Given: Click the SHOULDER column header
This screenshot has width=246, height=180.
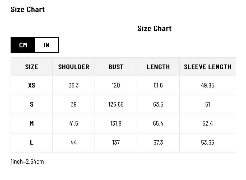Looking at the screenshot, I should tap(74, 67).
